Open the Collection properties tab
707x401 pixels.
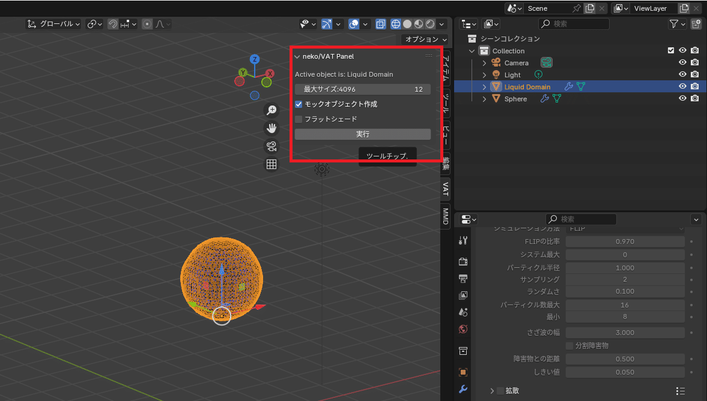point(463,351)
